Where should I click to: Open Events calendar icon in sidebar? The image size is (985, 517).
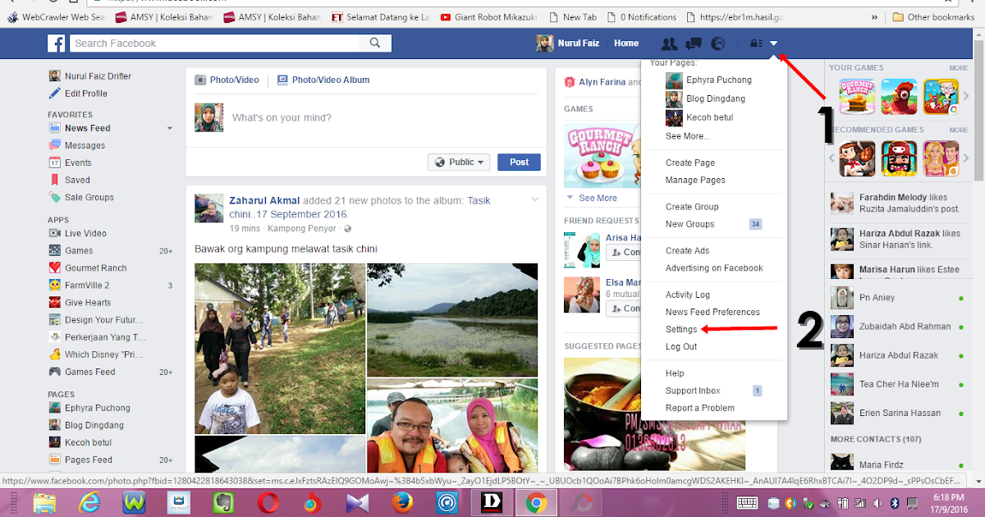click(x=54, y=162)
